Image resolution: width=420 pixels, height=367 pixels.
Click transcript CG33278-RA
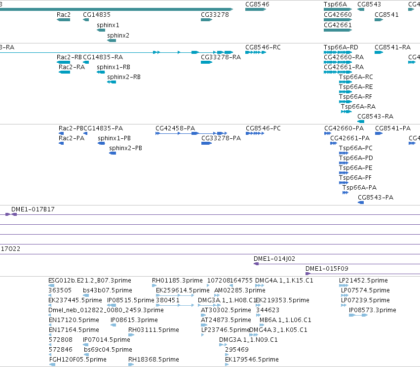[206, 62]
